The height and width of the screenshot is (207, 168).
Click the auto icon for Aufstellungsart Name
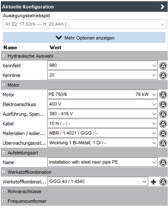click(x=163, y=162)
